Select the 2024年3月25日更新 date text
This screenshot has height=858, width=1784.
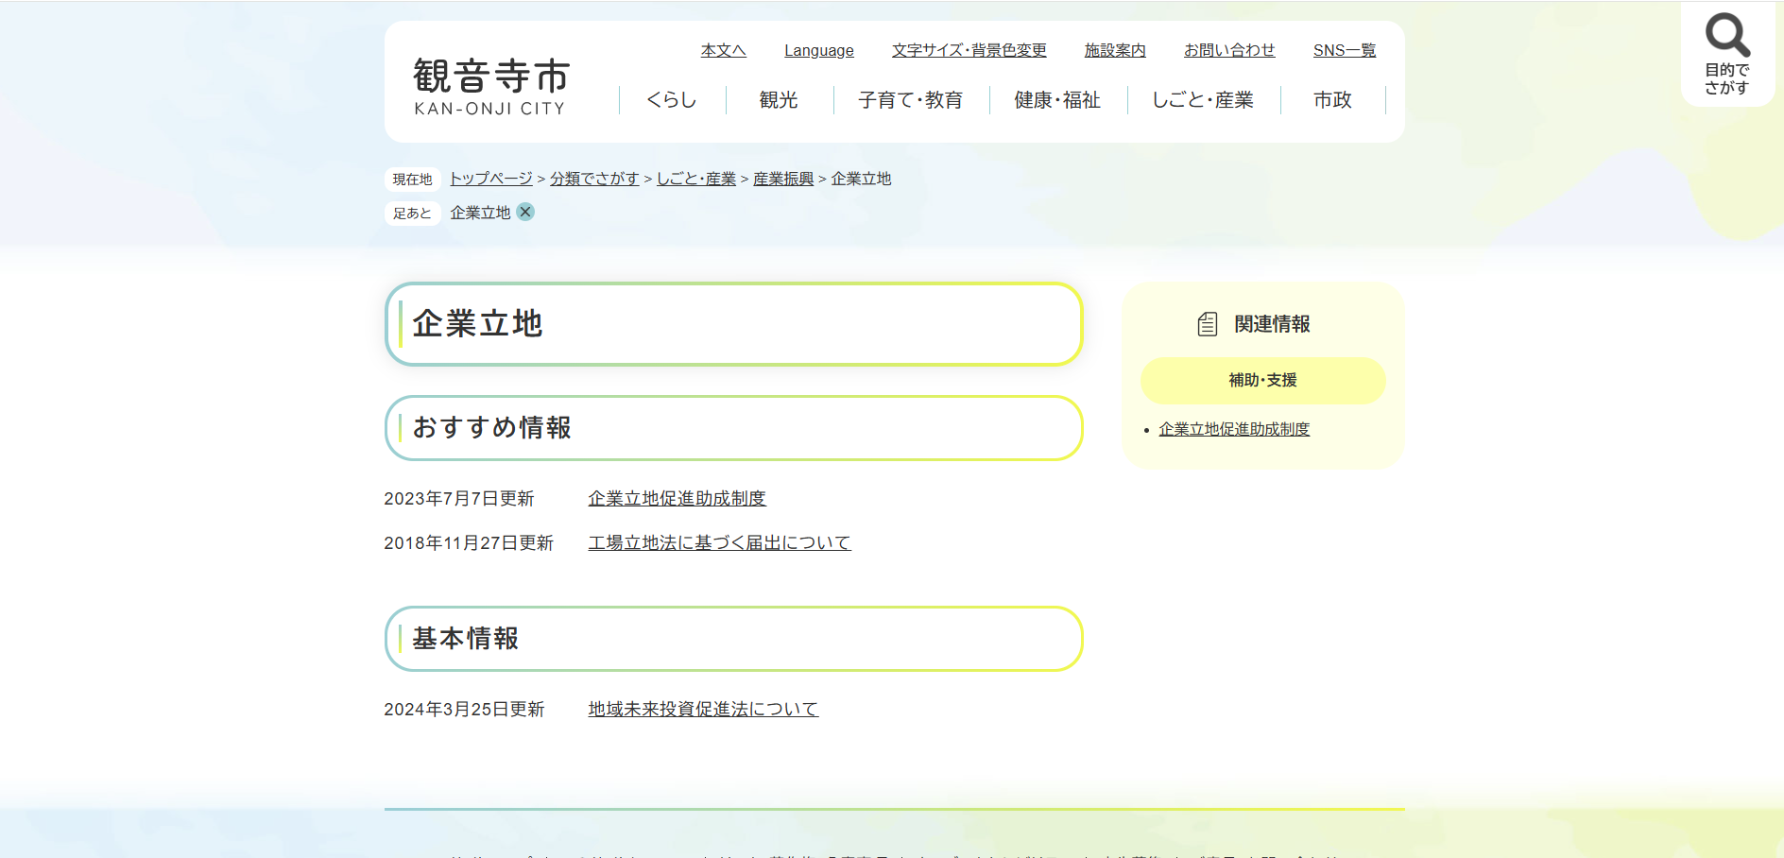tap(464, 709)
